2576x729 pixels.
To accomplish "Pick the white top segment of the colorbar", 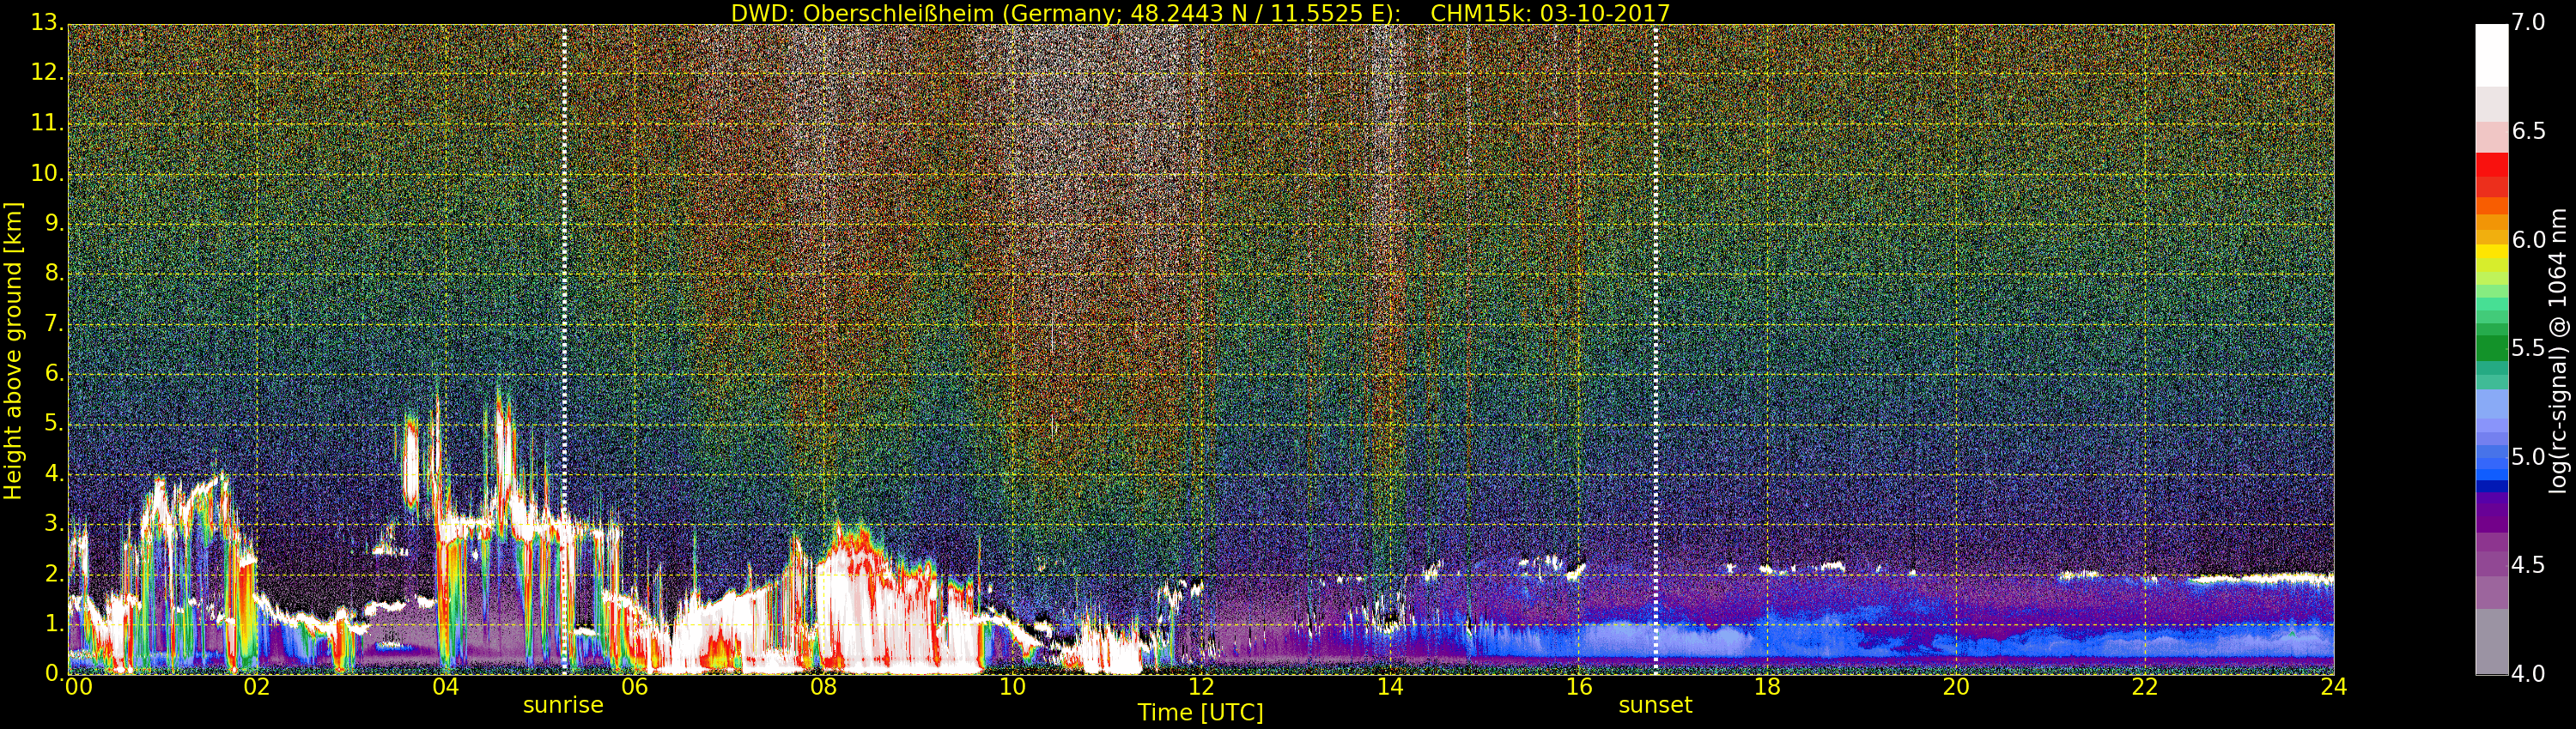I will tap(2491, 55).
